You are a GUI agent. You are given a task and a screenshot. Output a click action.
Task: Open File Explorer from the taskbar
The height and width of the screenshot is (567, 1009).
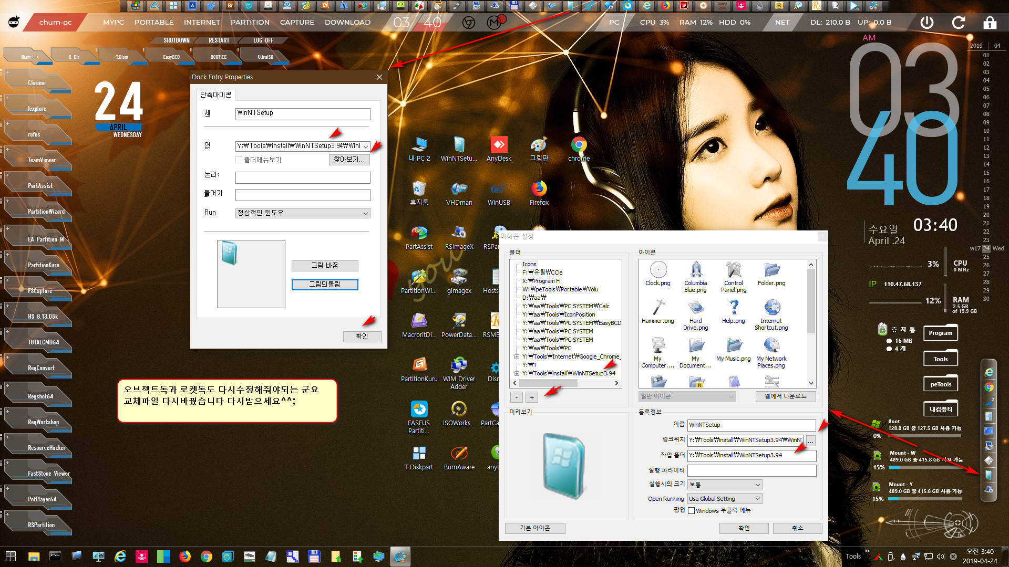pyautogui.click(x=34, y=556)
